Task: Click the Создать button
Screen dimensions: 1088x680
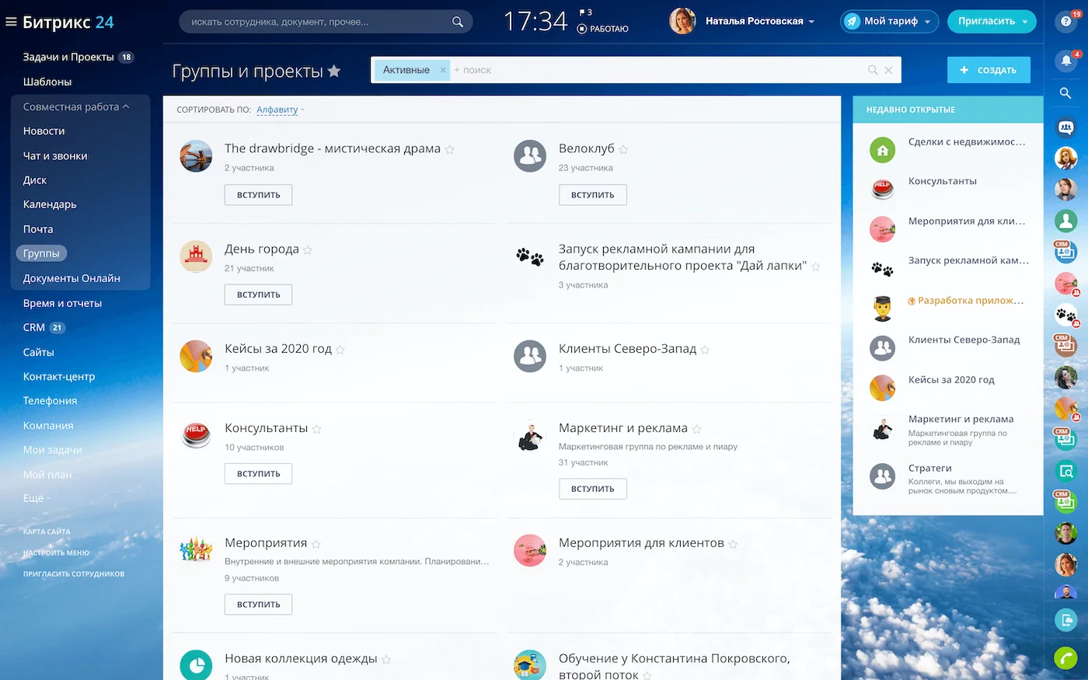Action: (x=988, y=70)
